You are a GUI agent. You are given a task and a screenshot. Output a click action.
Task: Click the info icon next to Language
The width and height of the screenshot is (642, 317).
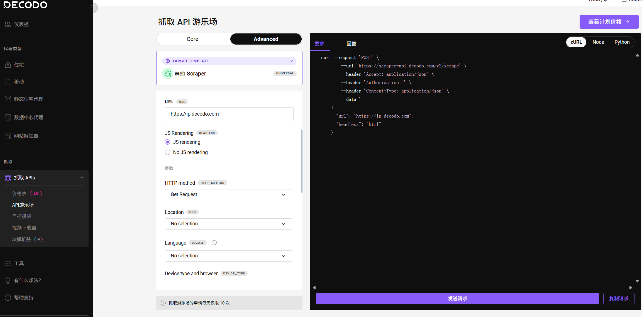click(x=214, y=243)
